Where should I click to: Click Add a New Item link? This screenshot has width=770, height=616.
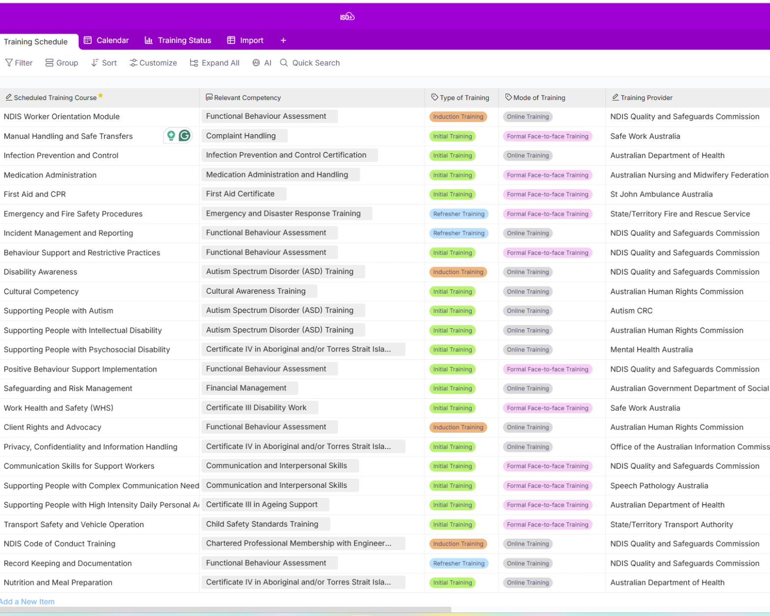click(x=28, y=602)
